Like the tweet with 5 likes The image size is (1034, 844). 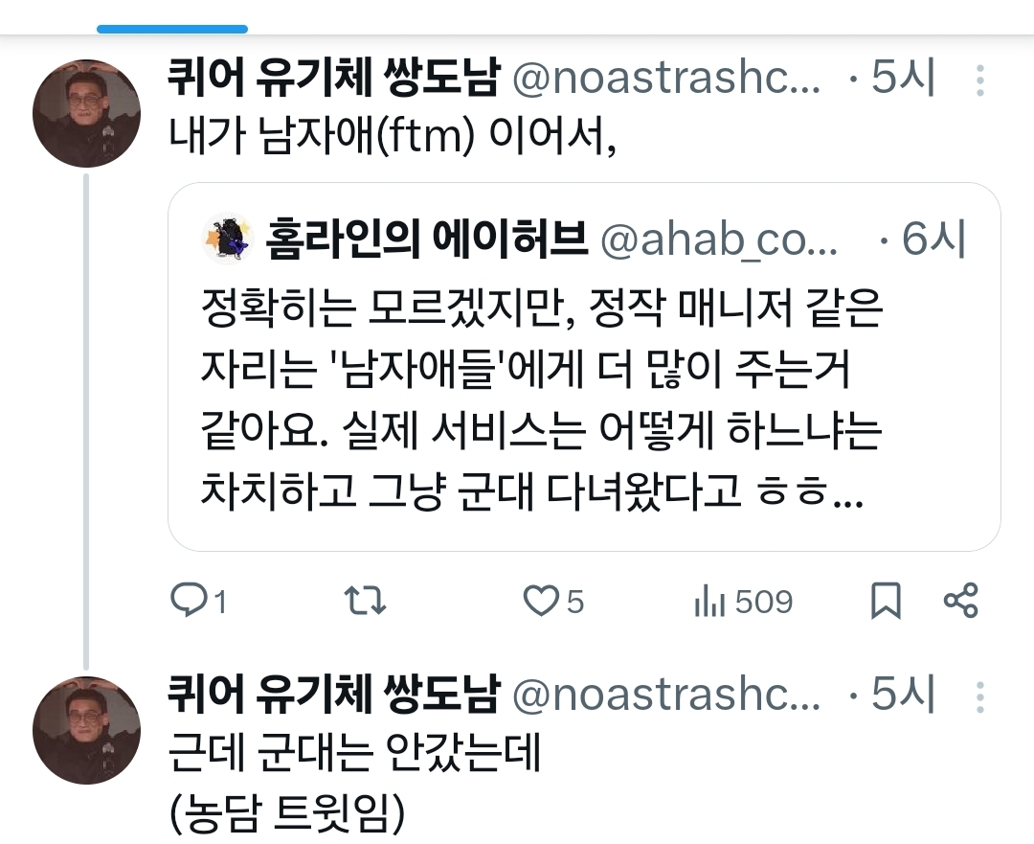coord(553,602)
